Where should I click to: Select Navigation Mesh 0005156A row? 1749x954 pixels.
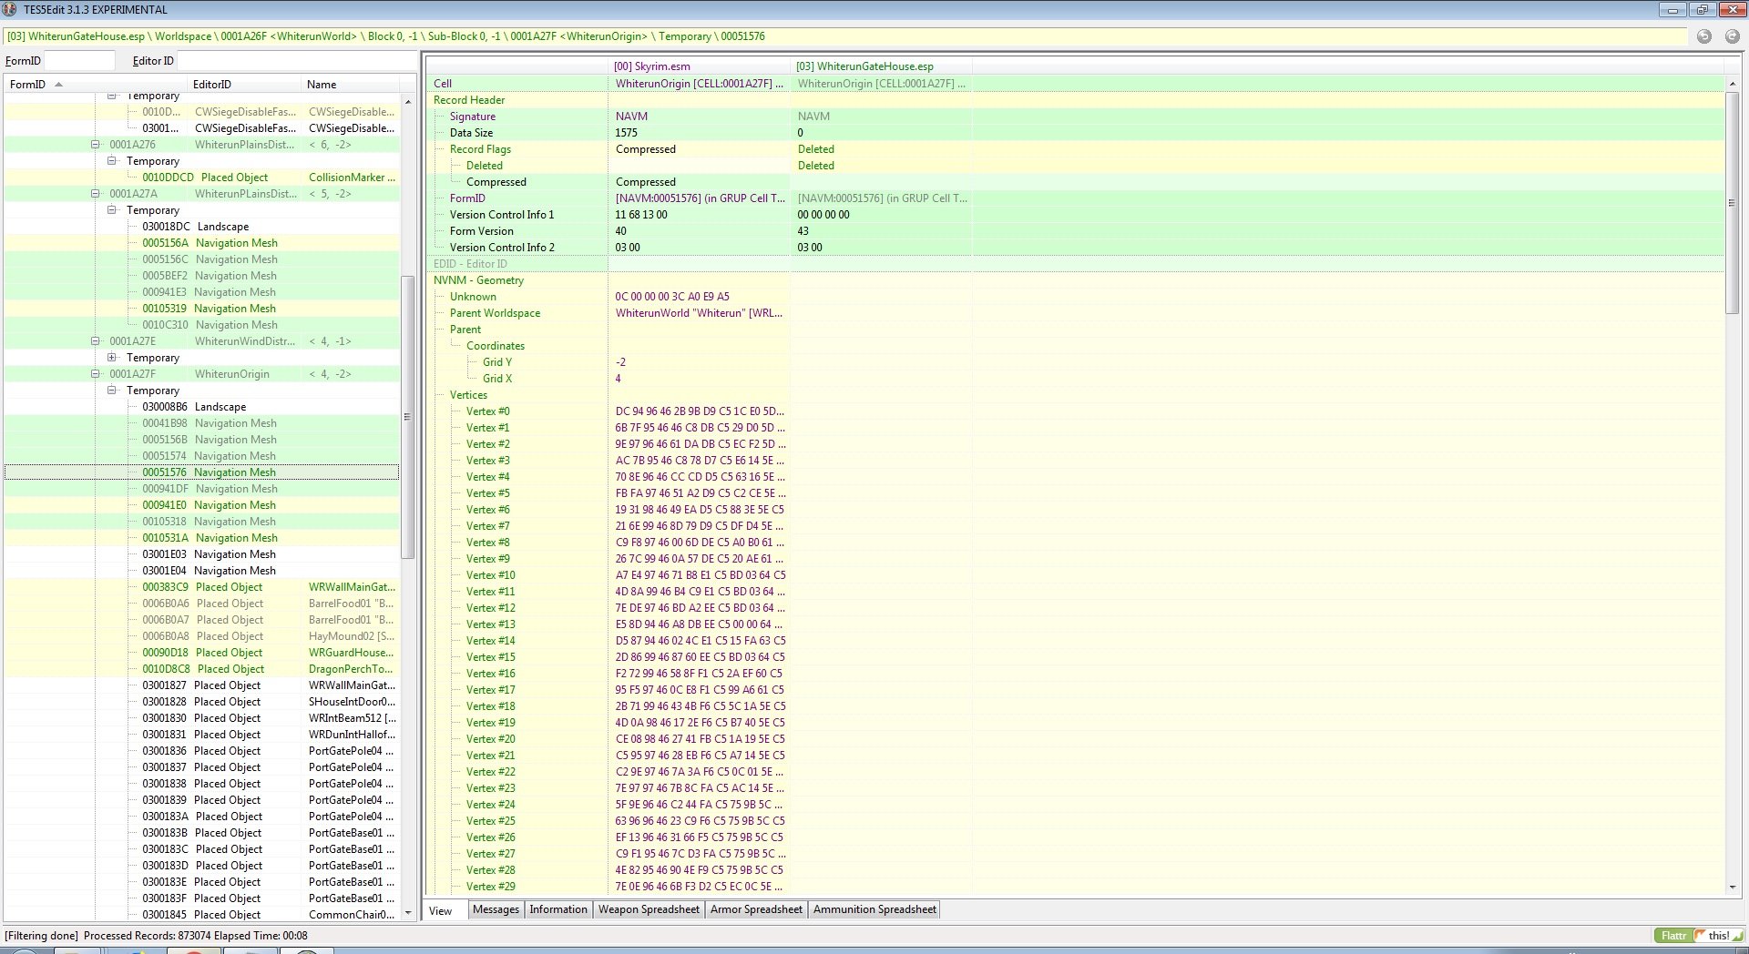coord(201,243)
